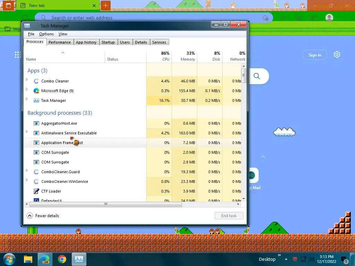This screenshot has height=266, width=355.
Task: Expand the Microsoft Edge (9) group
Action: click(27, 89)
